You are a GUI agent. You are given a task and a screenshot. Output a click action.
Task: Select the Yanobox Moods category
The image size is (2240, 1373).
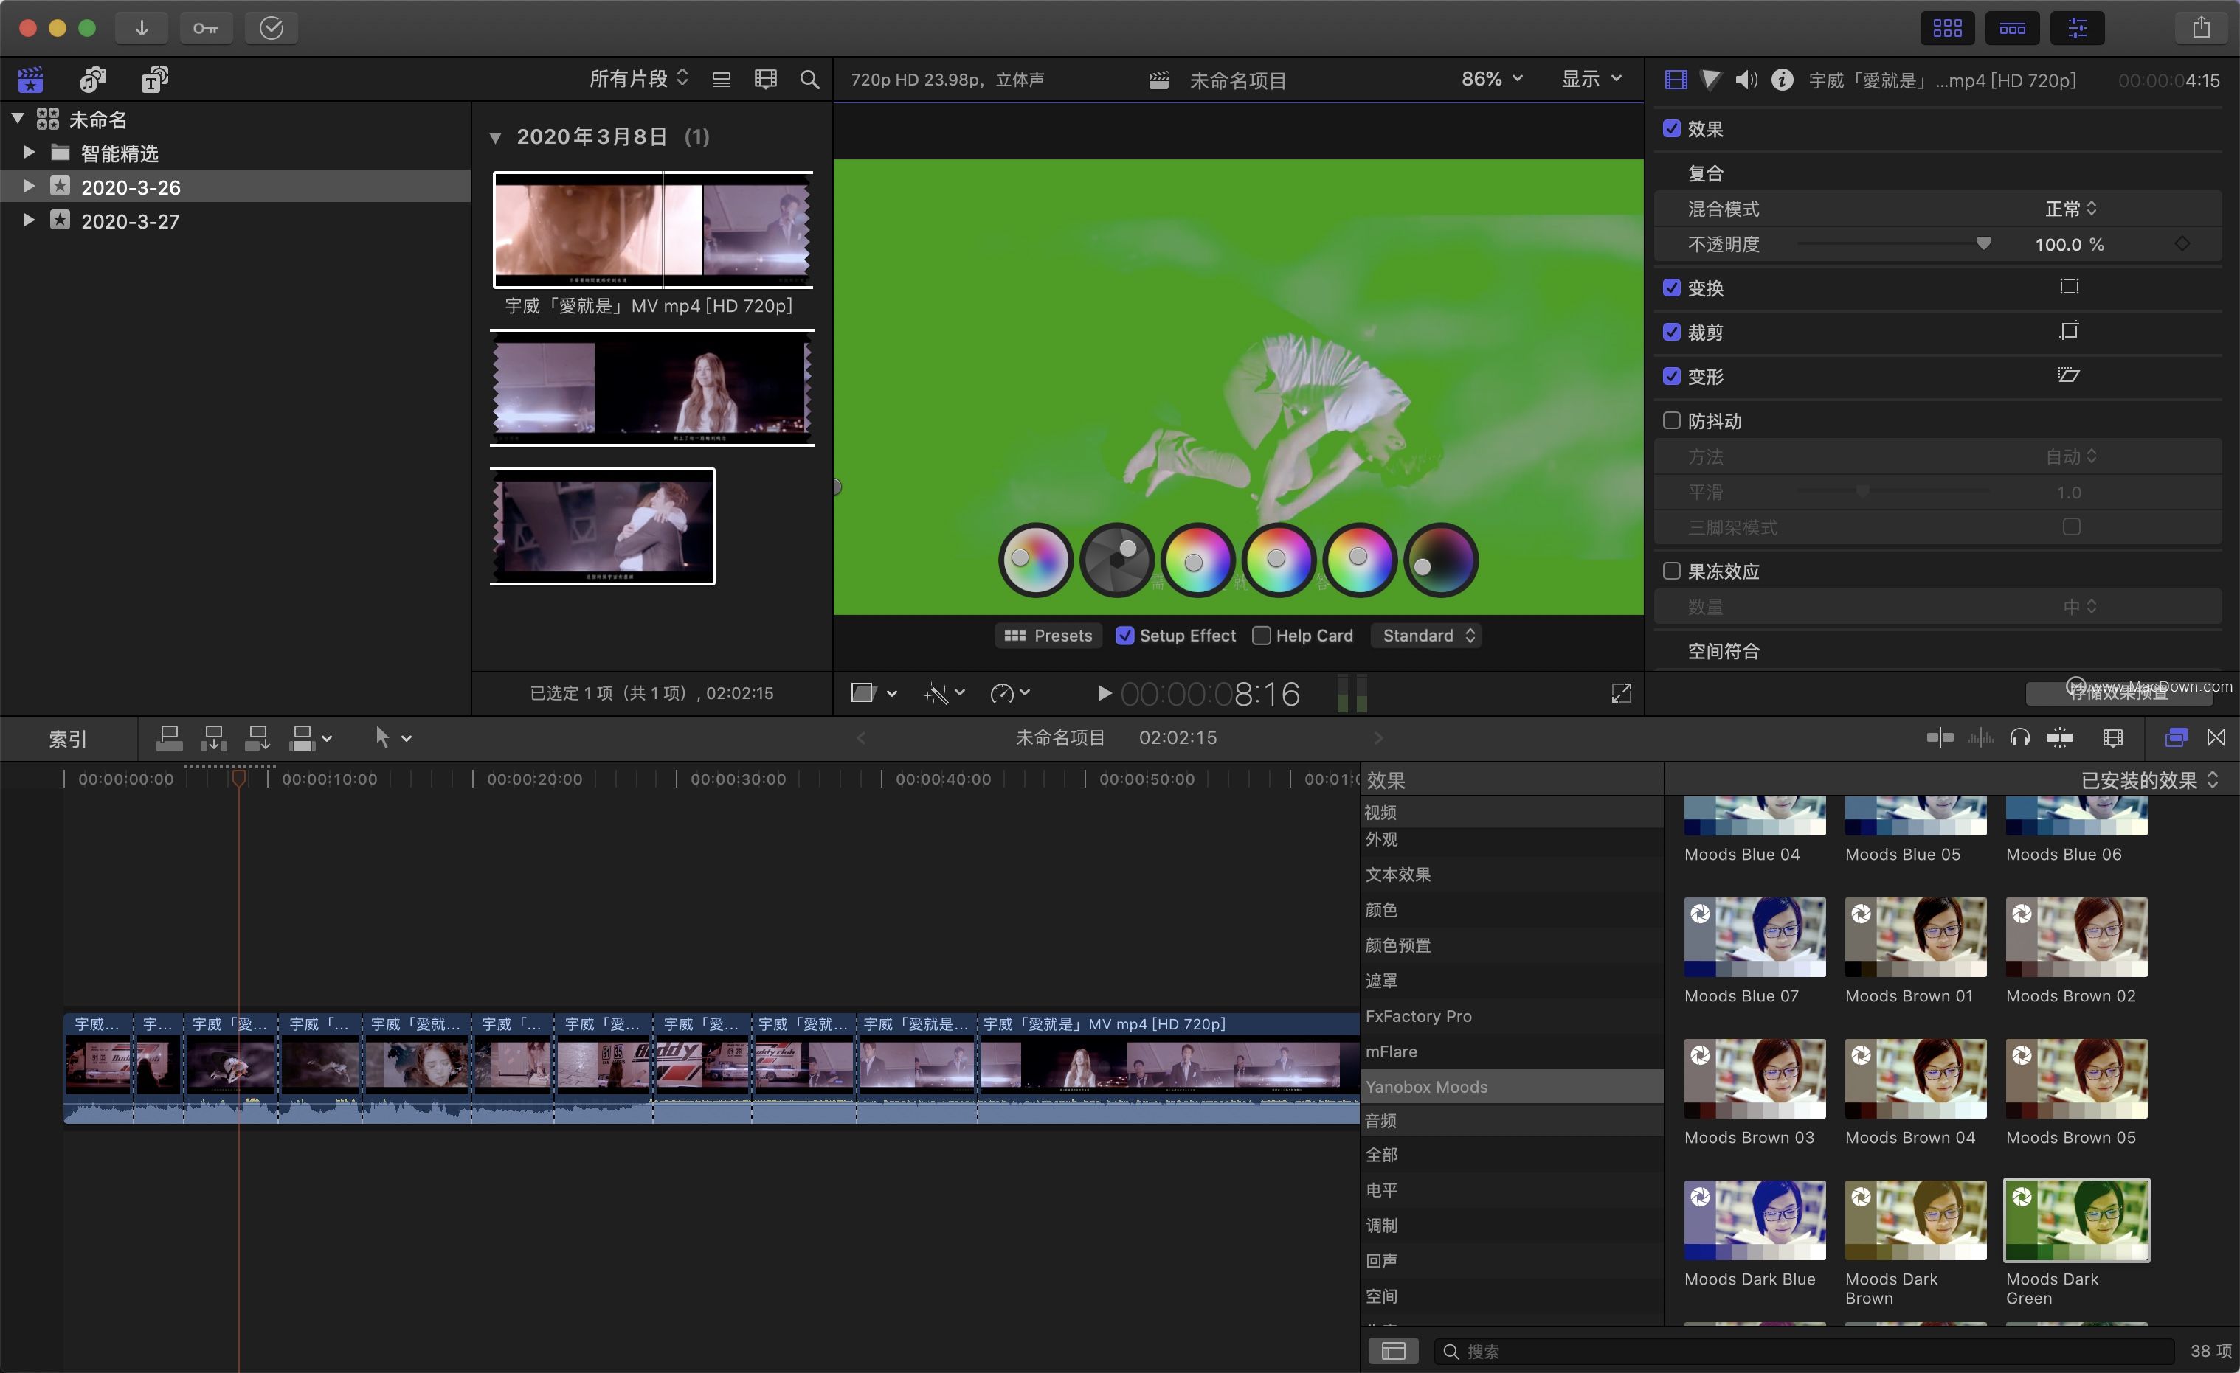[1512, 1087]
